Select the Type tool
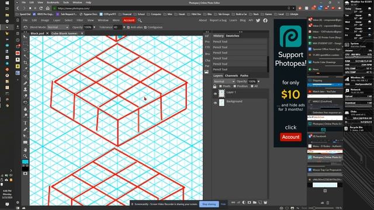This screenshot has height=210, width=374. coord(25,123)
